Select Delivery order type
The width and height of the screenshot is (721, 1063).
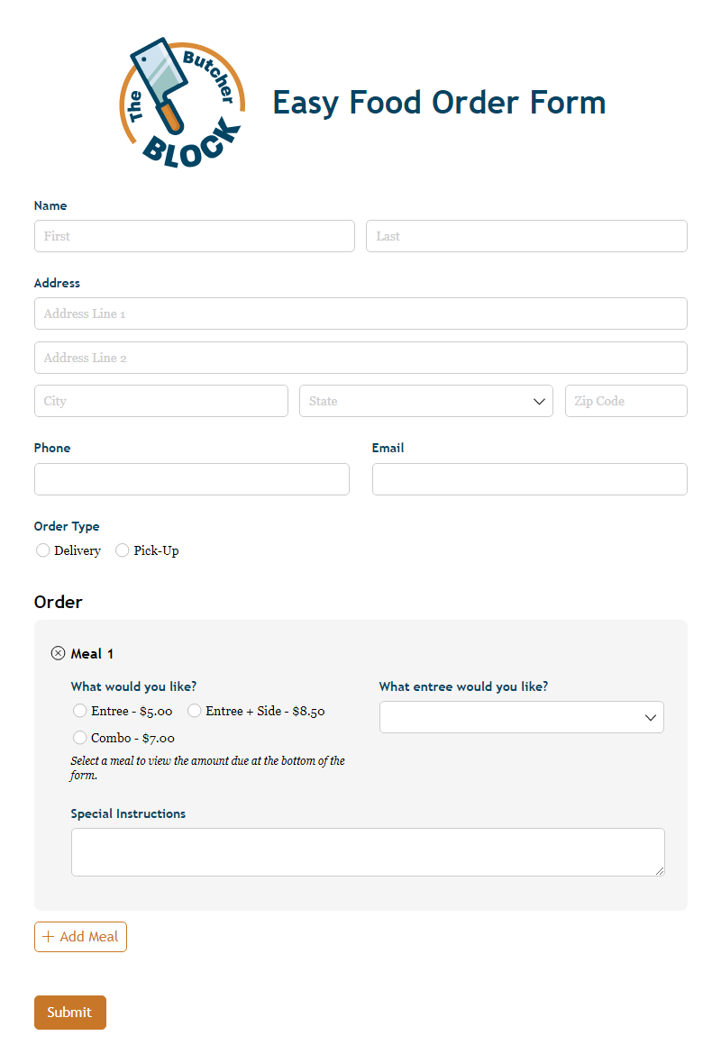[x=43, y=550]
